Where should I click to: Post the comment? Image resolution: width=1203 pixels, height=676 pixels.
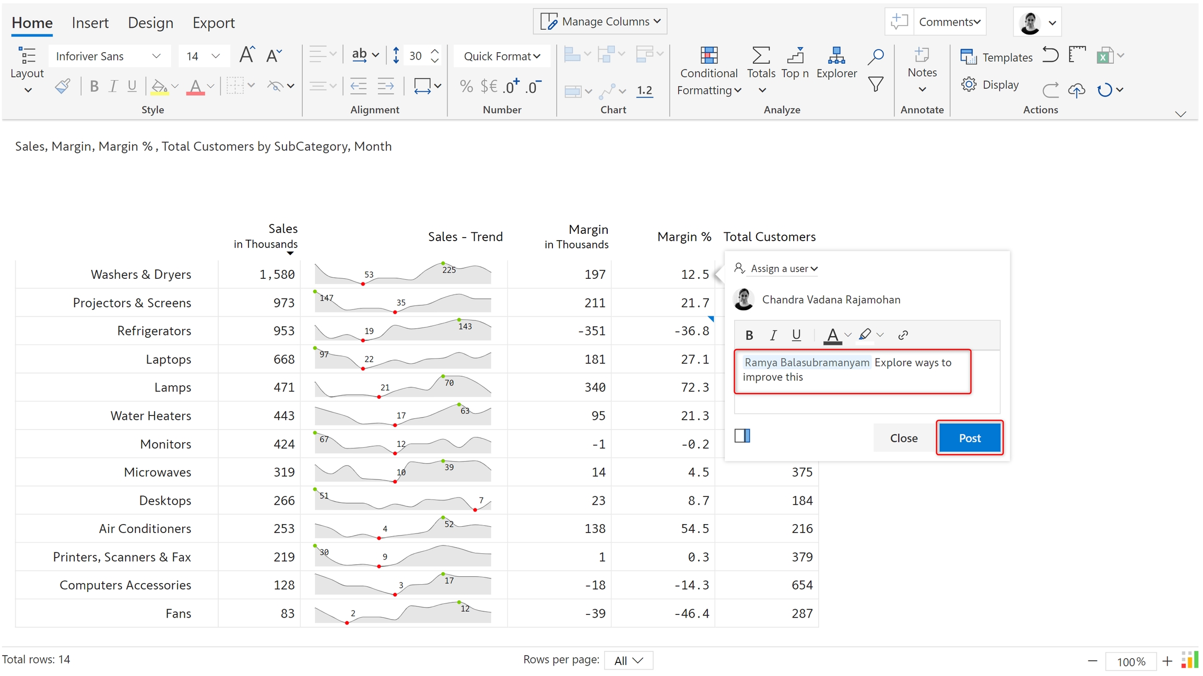(x=969, y=438)
